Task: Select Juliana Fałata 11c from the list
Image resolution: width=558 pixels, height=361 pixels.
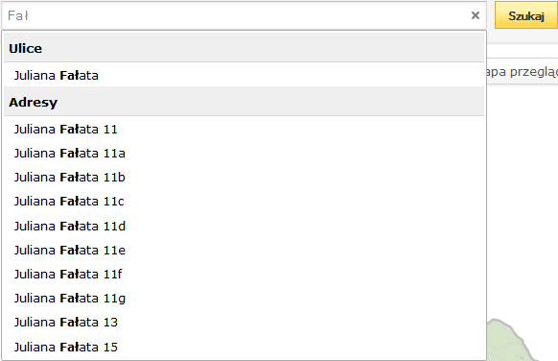Action: (244, 202)
